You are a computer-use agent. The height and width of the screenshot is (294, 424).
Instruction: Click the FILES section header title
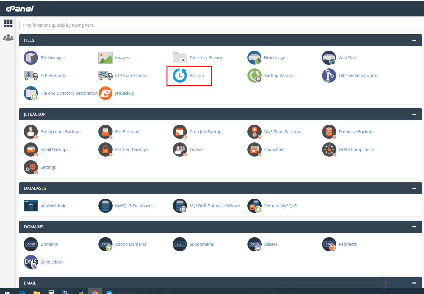(x=29, y=40)
